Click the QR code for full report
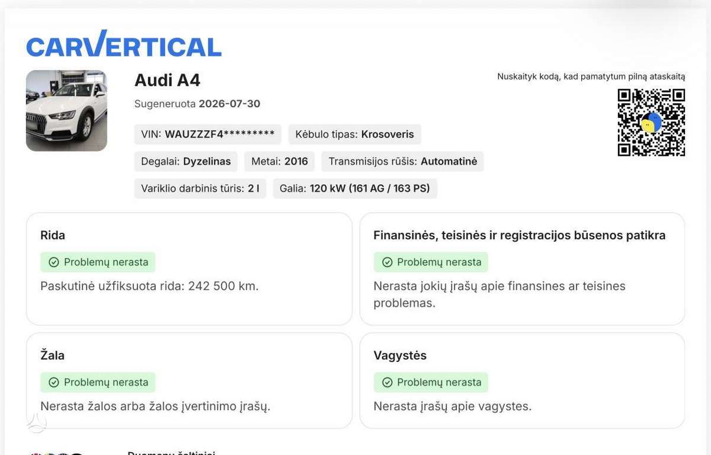 pyautogui.click(x=651, y=123)
